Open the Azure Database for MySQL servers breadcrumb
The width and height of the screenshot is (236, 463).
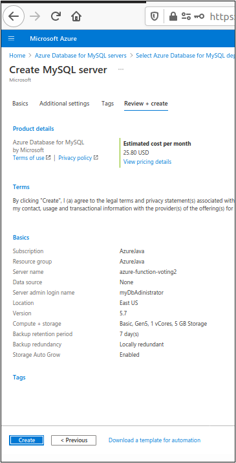(81, 56)
